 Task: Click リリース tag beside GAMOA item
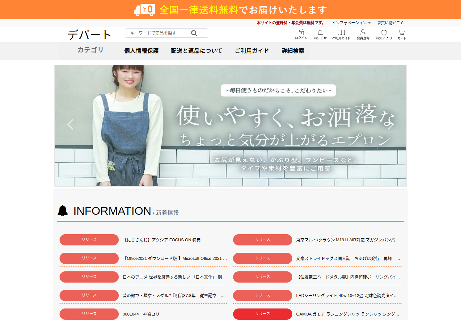[x=263, y=314]
